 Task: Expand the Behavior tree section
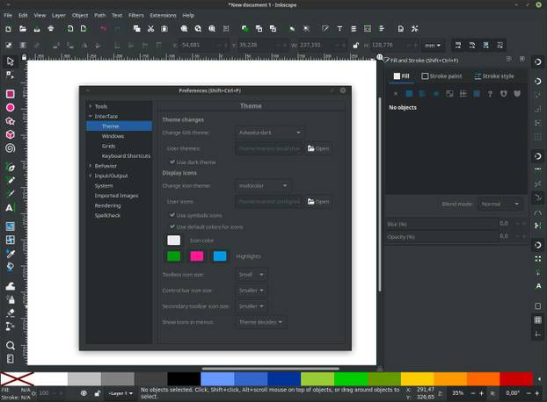(x=90, y=166)
